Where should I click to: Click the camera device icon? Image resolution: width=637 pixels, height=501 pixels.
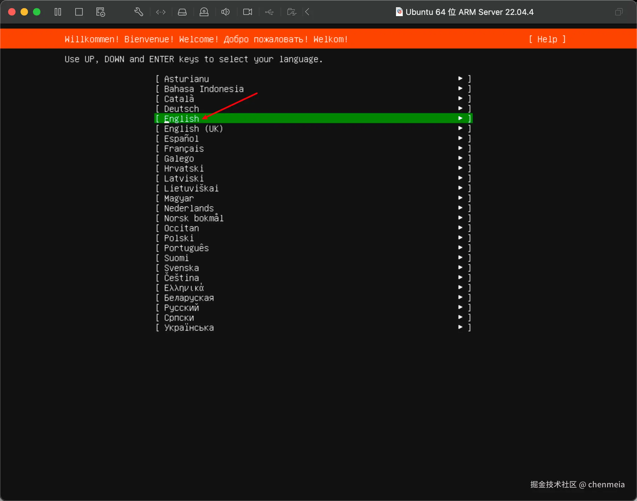point(248,12)
